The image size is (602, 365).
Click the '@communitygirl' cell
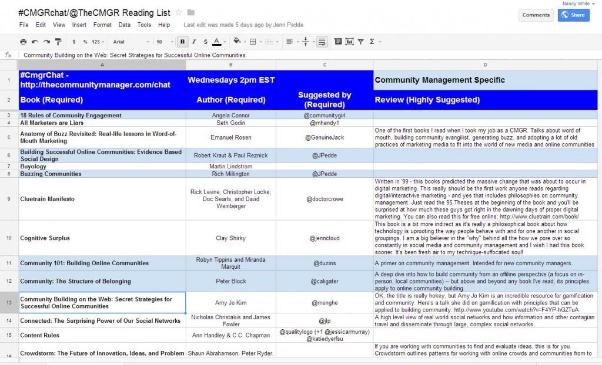tap(325, 116)
